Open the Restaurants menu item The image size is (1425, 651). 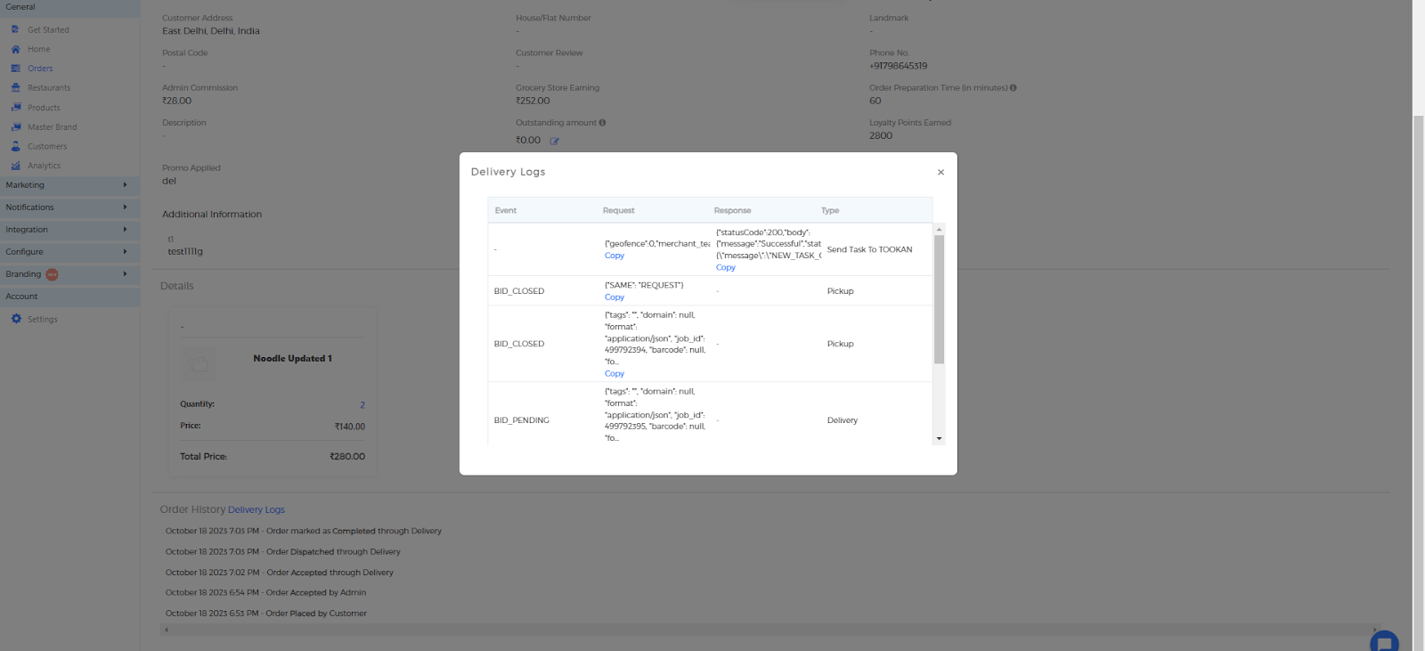[x=49, y=88]
